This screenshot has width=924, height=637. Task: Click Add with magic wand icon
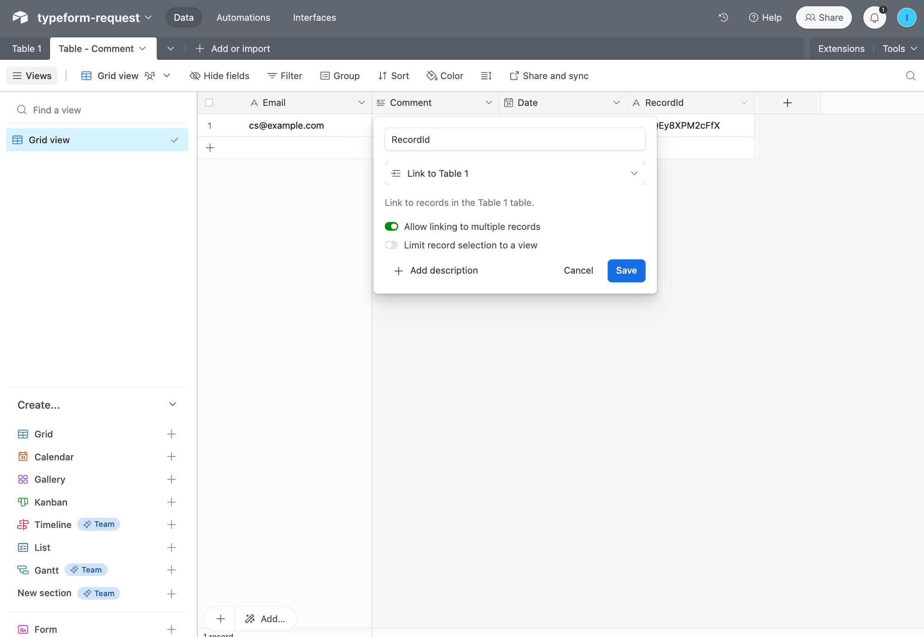pos(265,619)
